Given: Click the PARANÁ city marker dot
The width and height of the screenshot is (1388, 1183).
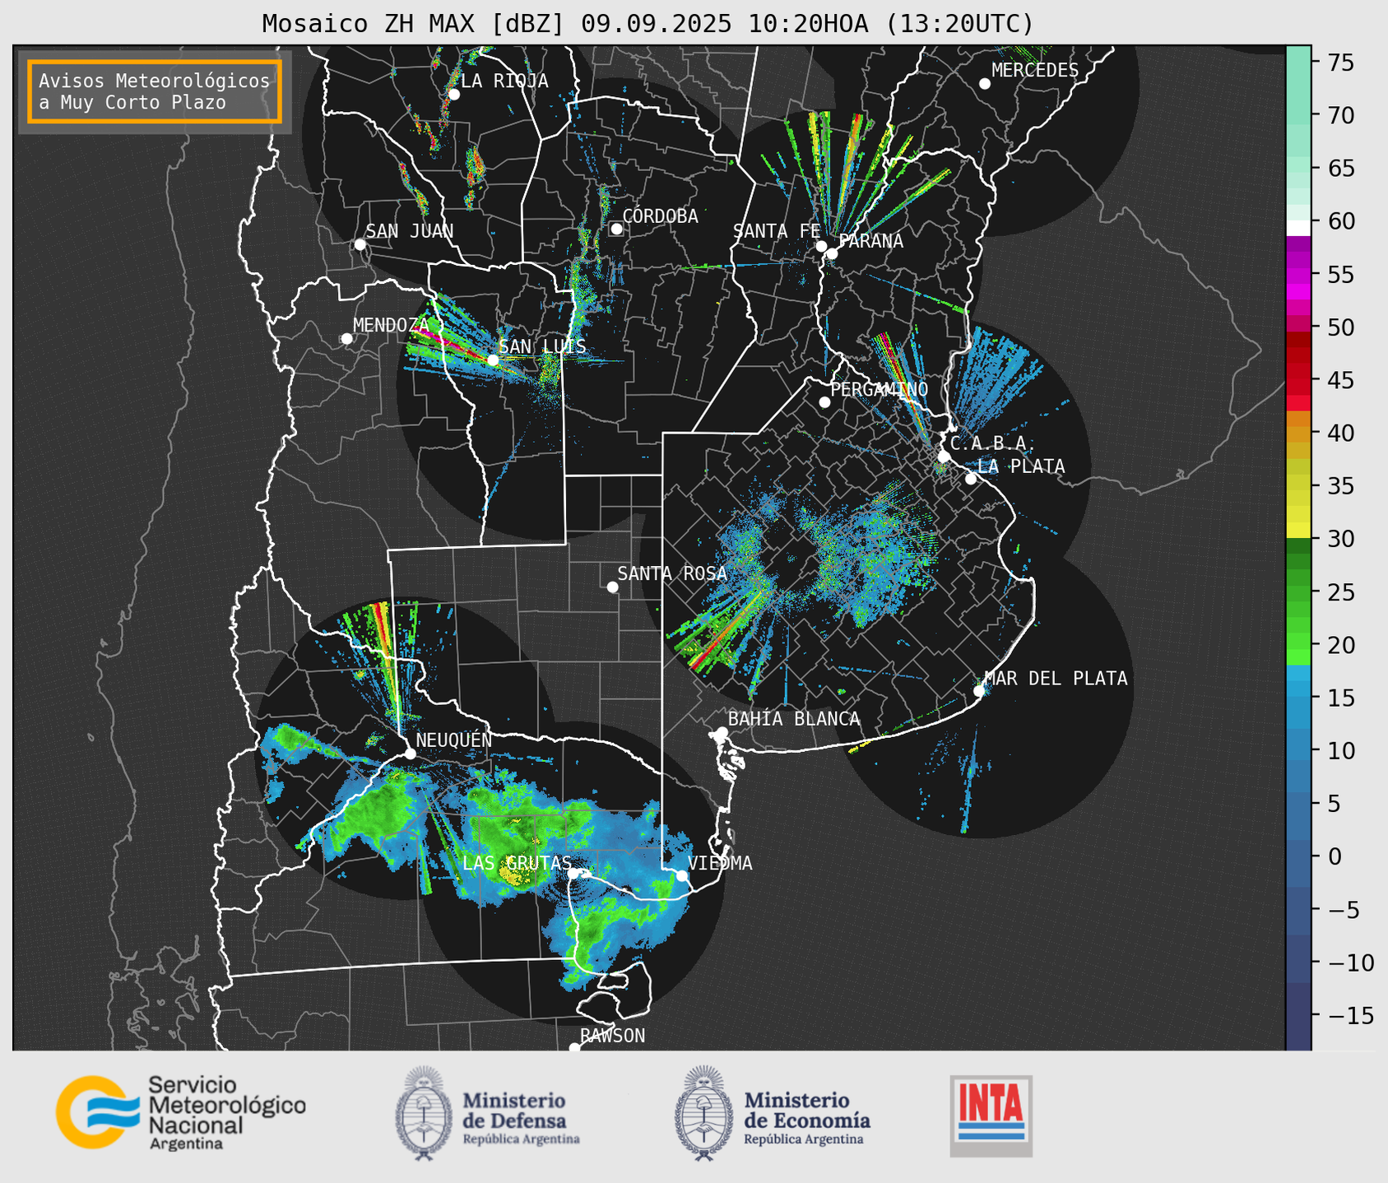Looking at the screenshot, I should pos(832,253).
